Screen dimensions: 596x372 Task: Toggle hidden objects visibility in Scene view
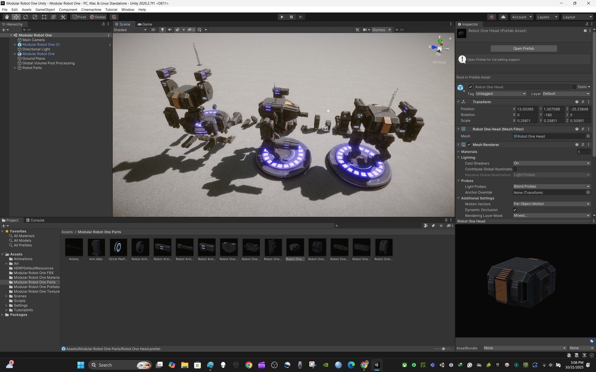191,30
